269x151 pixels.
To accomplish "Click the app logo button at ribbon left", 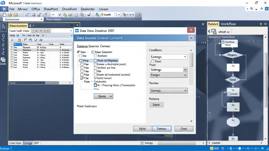I will [x=4, y=9].
